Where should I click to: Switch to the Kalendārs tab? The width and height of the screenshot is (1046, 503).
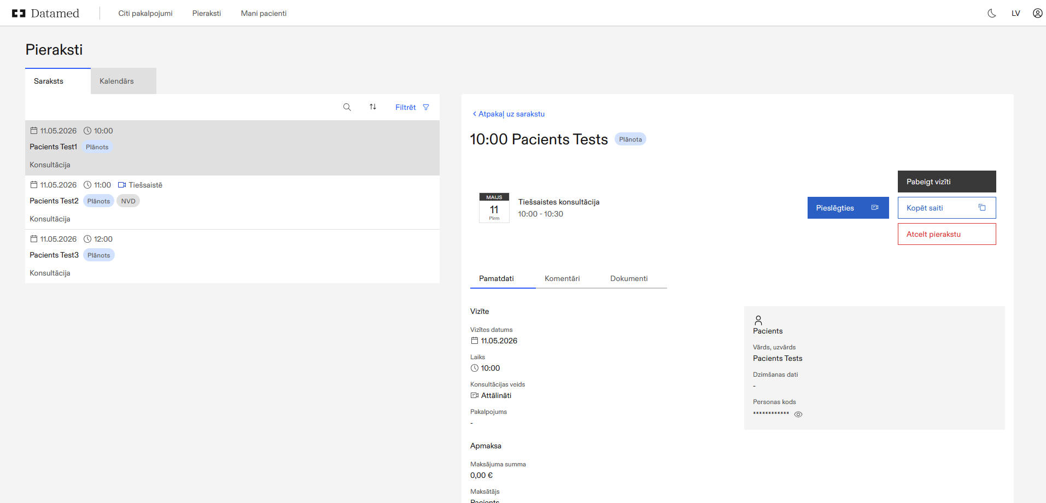pos(124,81)
